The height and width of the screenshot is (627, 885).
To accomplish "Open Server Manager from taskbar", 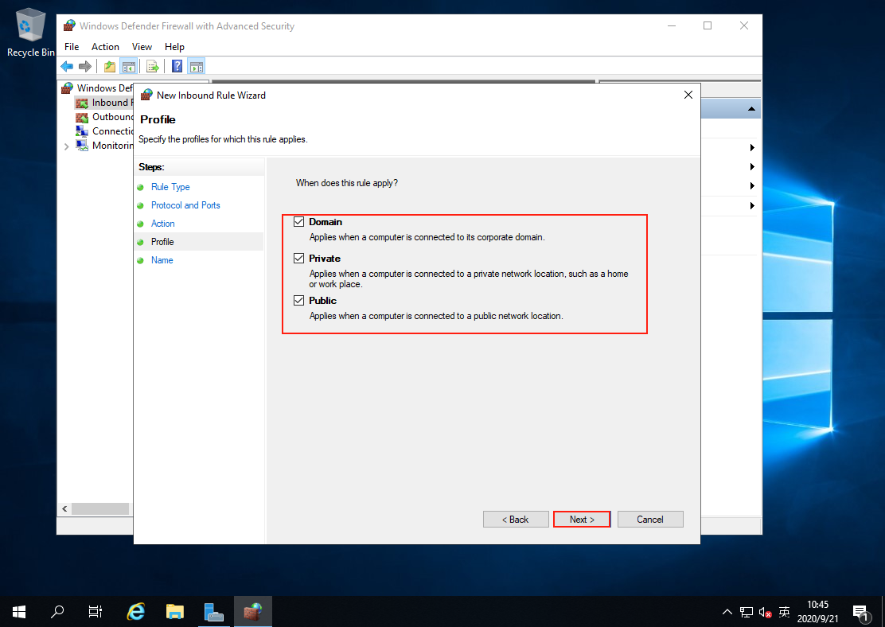I will point(214,612).
